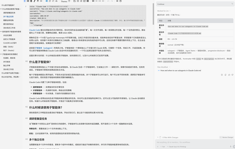Click the sourceDate: 2001-04-07 frontmatter line
The image size is (235, 149).
39,16
